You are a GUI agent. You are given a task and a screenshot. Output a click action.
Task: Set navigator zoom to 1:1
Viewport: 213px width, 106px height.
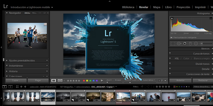click(x=40, y=13)
